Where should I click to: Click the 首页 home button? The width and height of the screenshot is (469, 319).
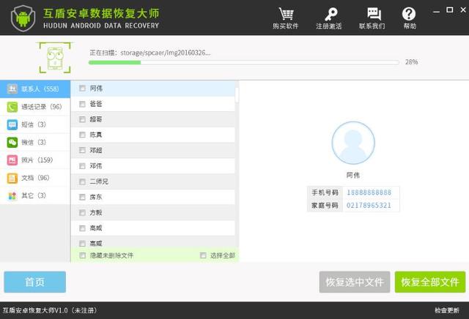[34, 282]
